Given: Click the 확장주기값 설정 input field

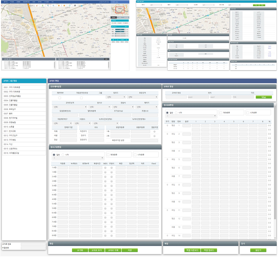Looking at the screenshot, I should 144,140.
